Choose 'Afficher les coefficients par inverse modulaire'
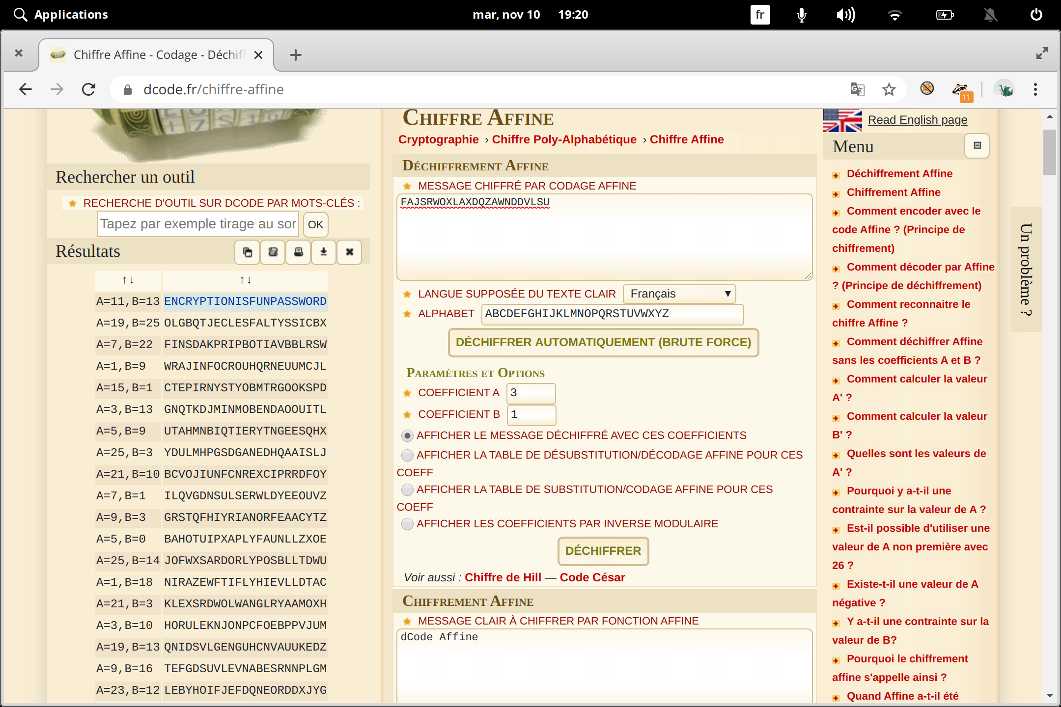 [x=407, y=524]
